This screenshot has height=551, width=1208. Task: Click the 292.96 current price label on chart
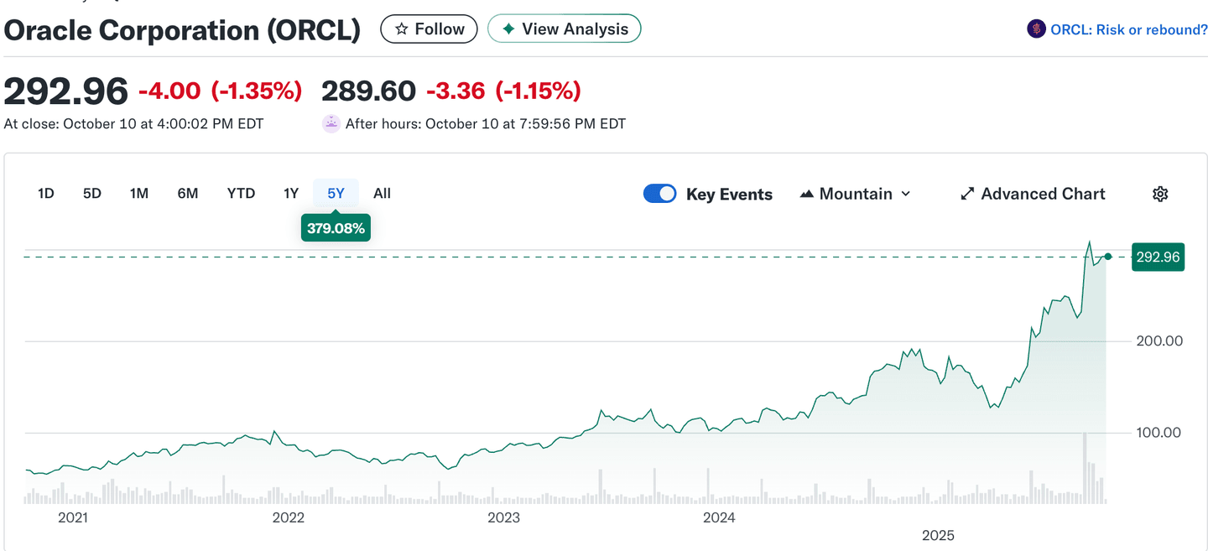1158,257
